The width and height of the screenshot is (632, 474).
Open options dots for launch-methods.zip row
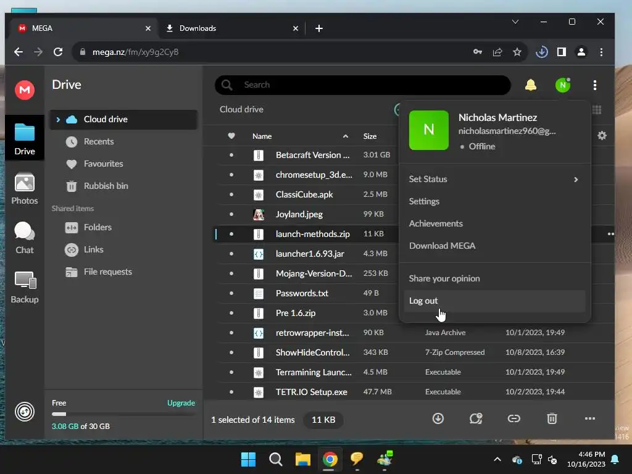(x=610, y=234)
